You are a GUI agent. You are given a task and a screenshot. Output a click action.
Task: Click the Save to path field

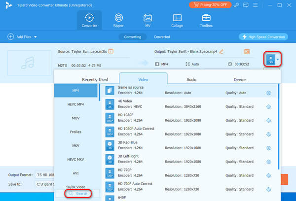(45, 184)
